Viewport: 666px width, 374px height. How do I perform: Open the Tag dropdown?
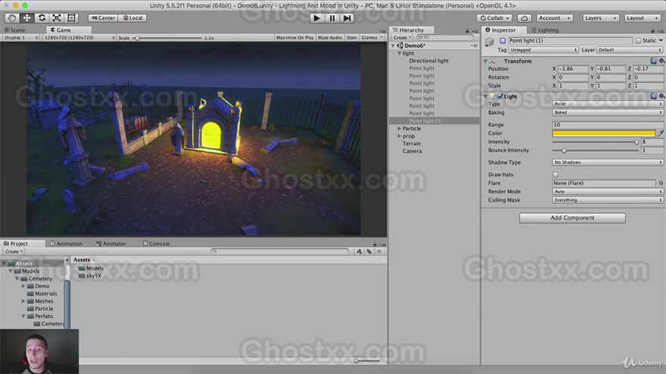543,50
